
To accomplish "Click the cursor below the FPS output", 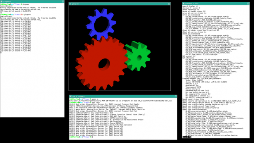I will click(x=1, y=52).
